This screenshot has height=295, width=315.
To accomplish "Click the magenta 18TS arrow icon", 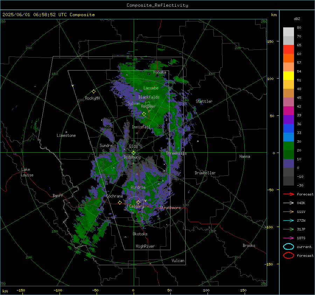I will (x=288, y=238).
